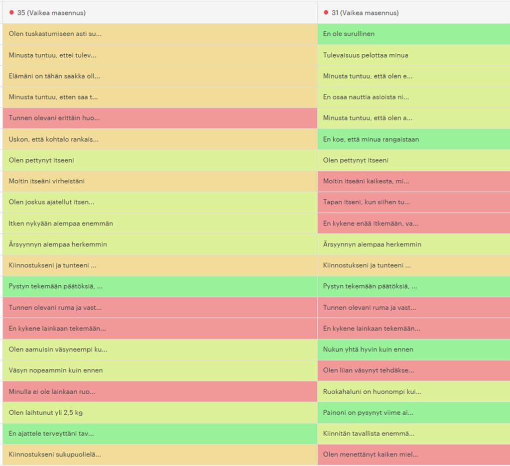Select the '35 (Vaikea masennus)' column header

pos(160,12)
